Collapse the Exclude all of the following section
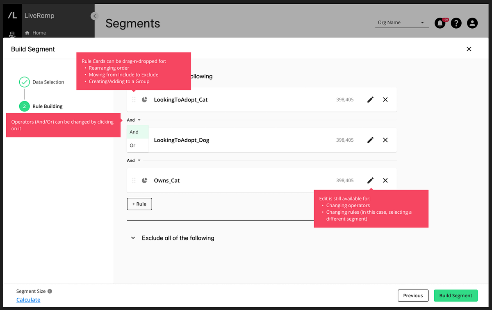Screen dimensions: 492x310 click(x=133, y=238)
